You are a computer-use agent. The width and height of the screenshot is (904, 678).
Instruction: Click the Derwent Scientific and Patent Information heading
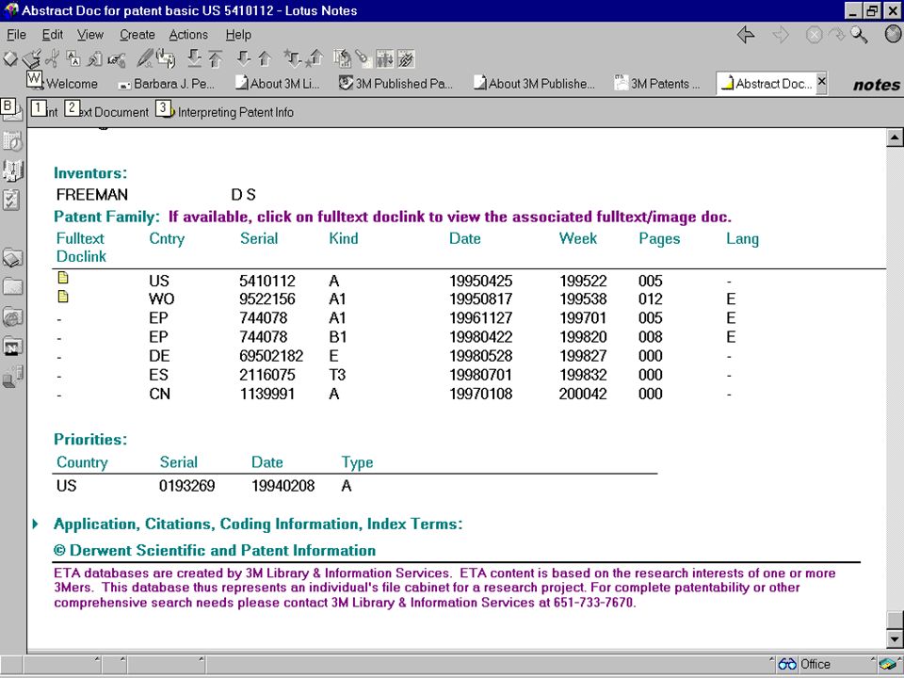[215, 551]
